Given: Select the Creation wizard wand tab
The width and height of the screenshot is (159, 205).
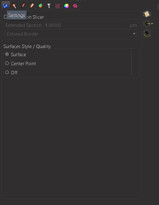Looking at the screenshot, I should pos(14,6).
